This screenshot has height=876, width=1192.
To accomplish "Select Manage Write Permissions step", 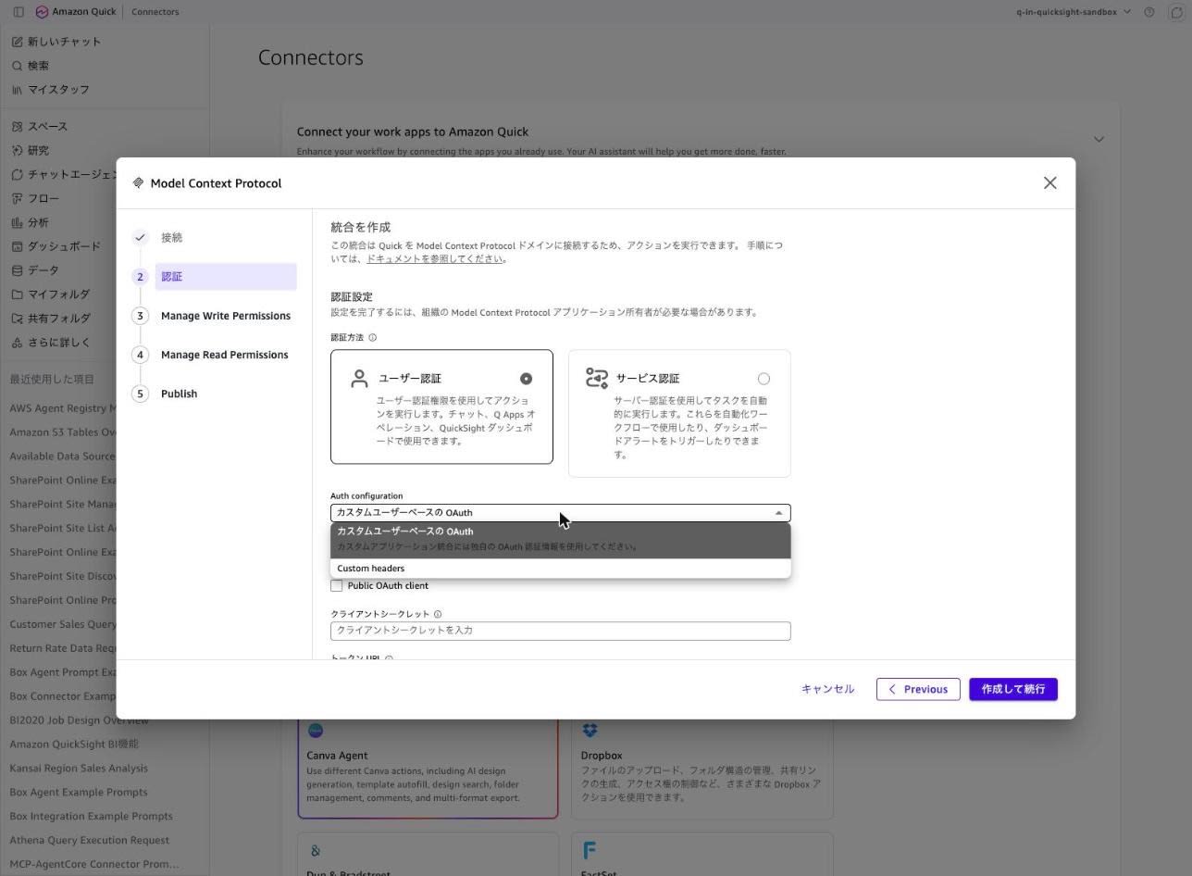I will pos(225,316).
